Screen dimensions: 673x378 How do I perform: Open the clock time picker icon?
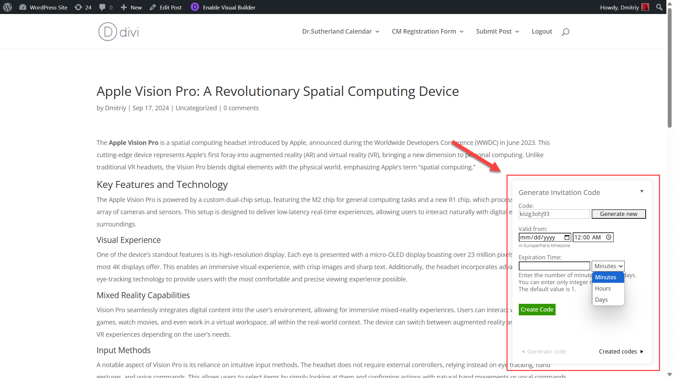[609, 237]
